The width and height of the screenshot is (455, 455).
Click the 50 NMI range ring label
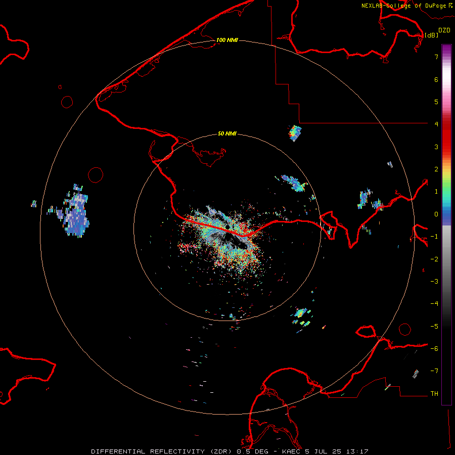coord(227,133)
